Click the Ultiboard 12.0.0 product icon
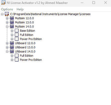The image size is (111, 105). point(12,43)
